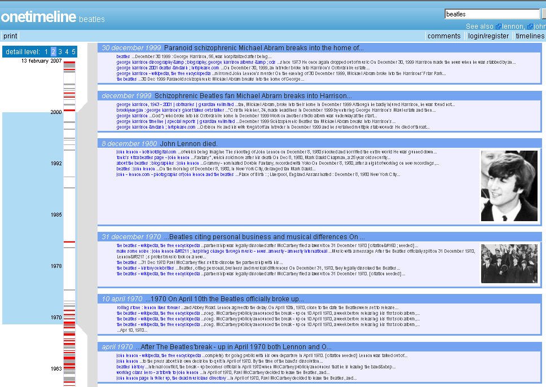546x387 pixels.
Task: Open 'george harrison - wikipedia, the free encyclopedia' link
Action: point(164,73)
